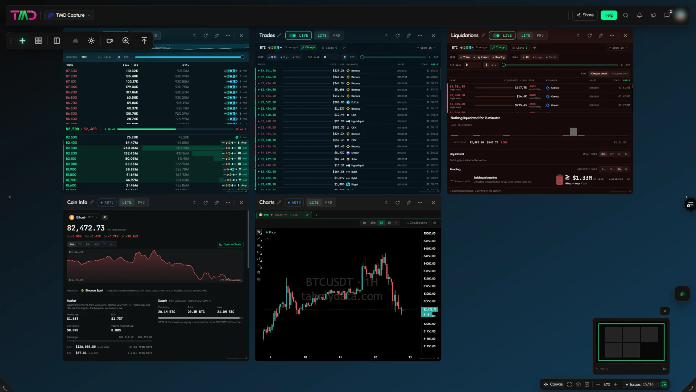696x392 pixels.
Task: Expand the Open in dropdown in Liquidations
Action: (x=618, y=48)
